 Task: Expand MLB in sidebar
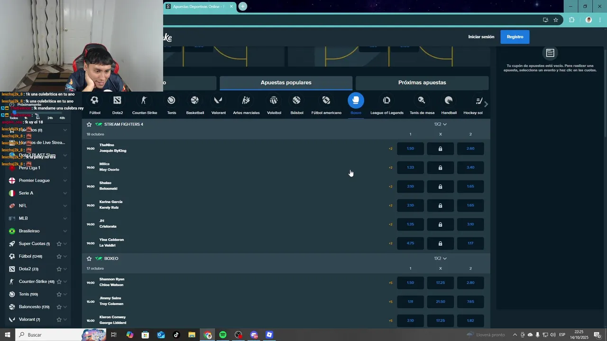point(65,218)
